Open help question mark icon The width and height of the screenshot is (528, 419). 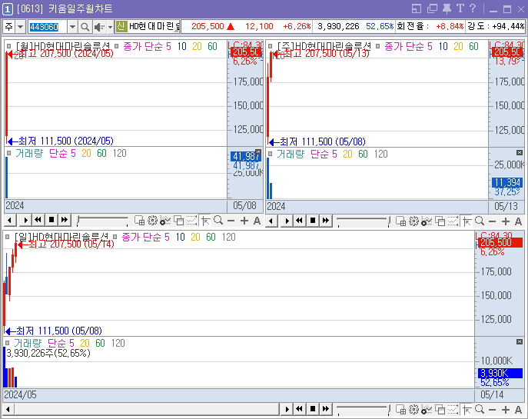[473, 8]
